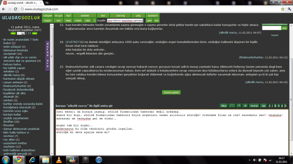Open a new browser tab

(47, 3)
